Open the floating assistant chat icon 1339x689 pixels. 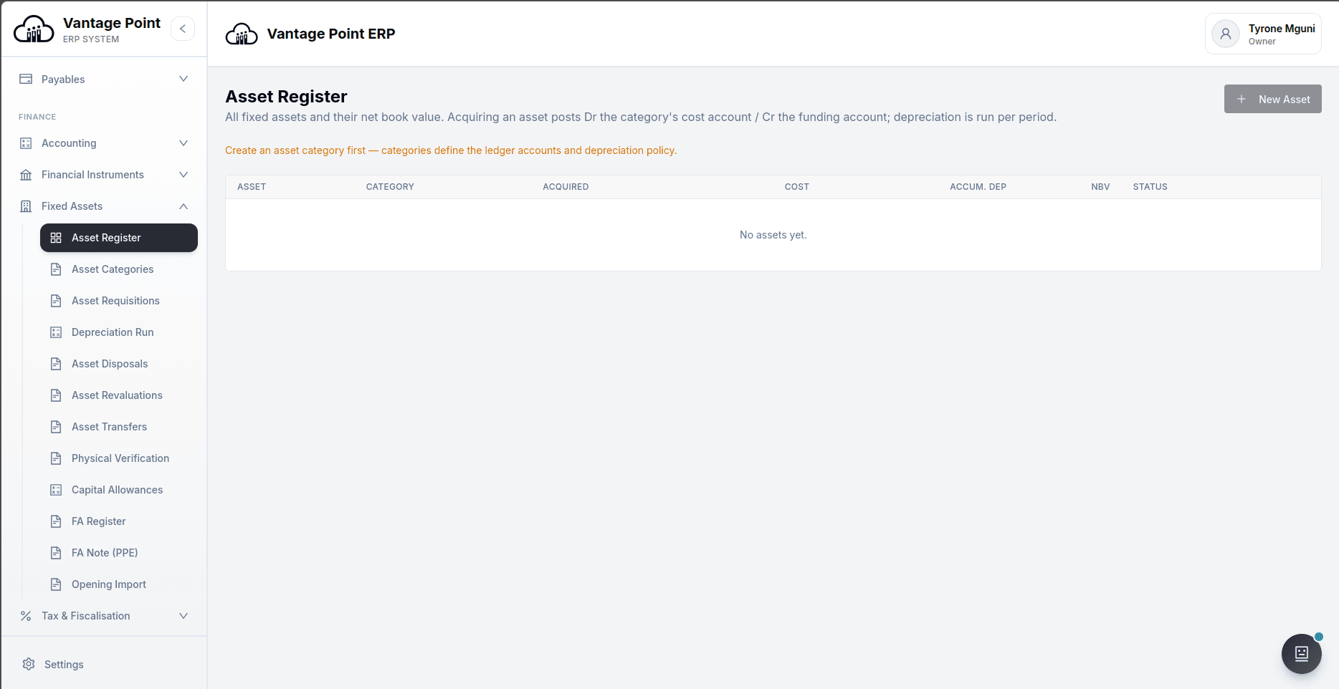1302,653
